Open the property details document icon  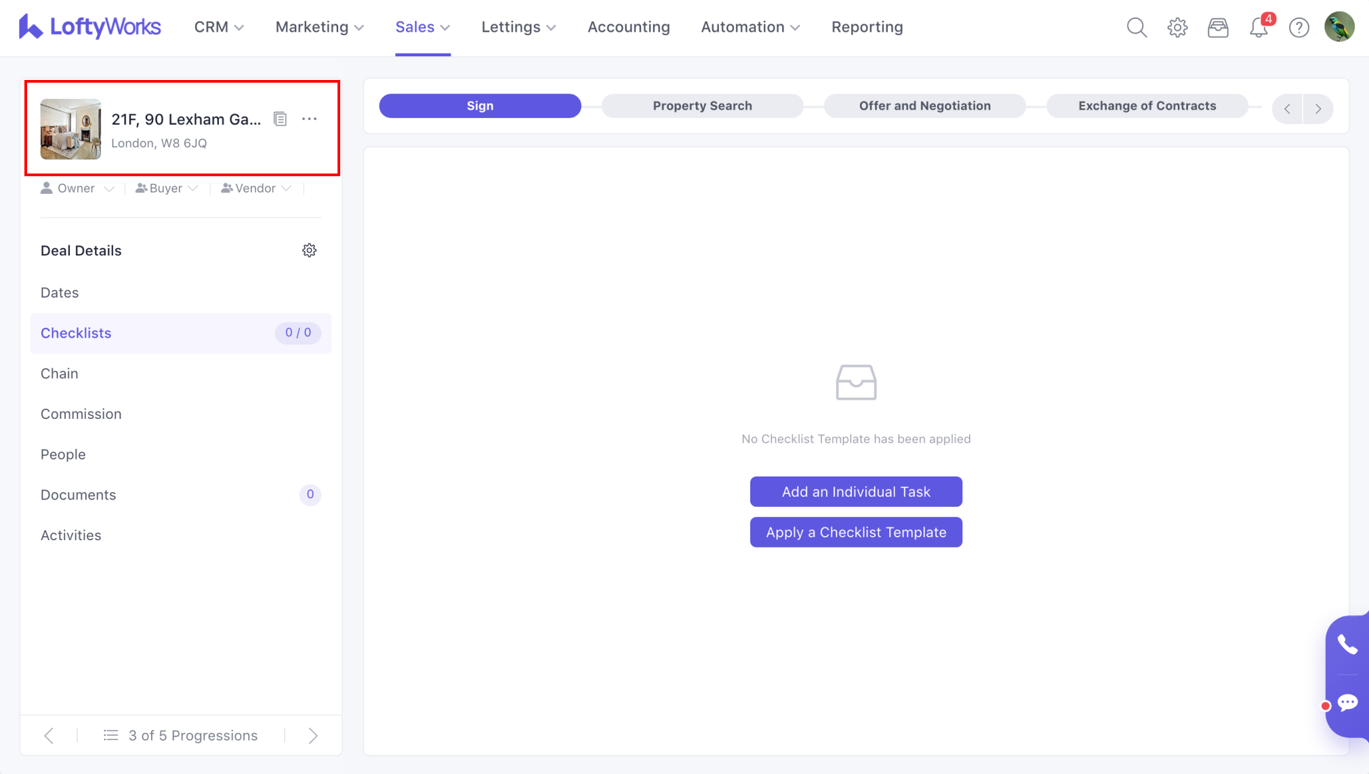[x=280, y=119]
